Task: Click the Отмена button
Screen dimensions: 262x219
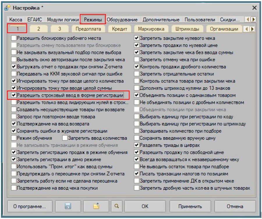Action: 235,206
